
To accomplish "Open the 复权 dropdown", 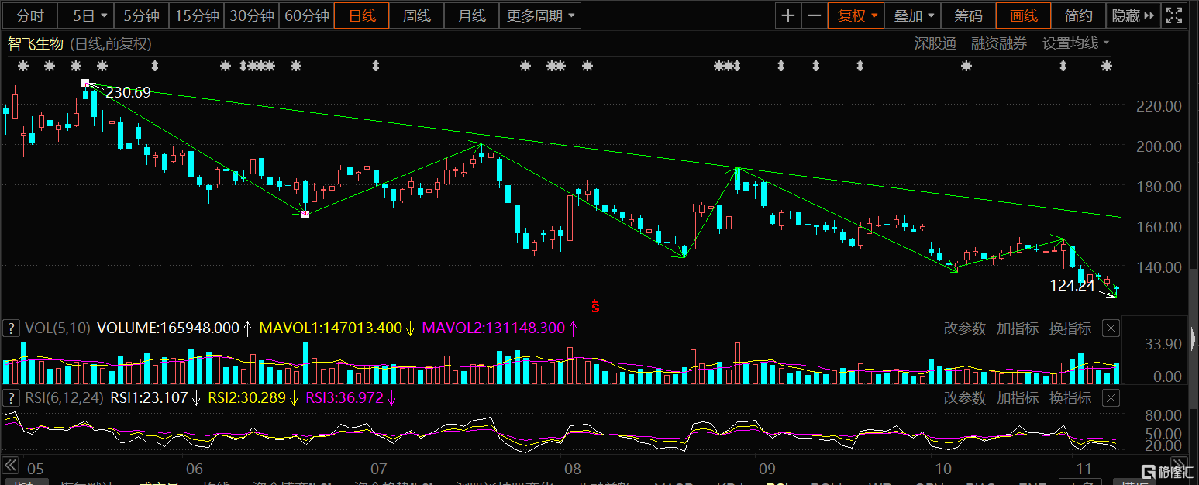I will 856,15.
